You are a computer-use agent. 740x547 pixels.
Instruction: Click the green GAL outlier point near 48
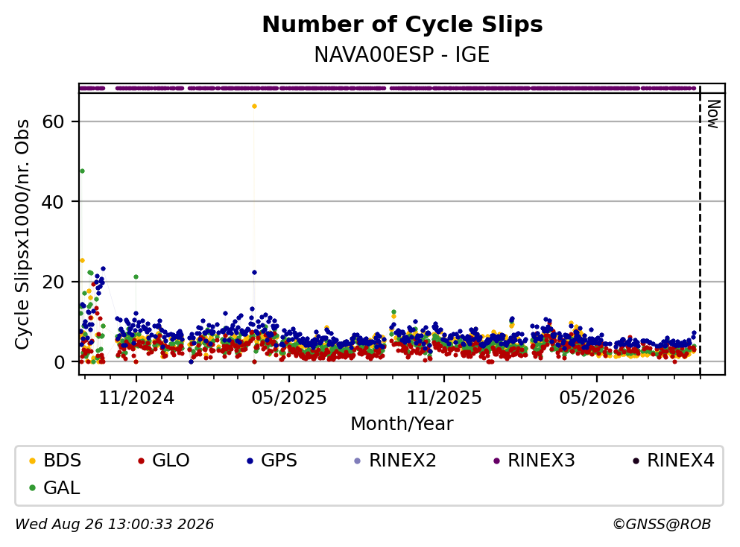(82, 171)
